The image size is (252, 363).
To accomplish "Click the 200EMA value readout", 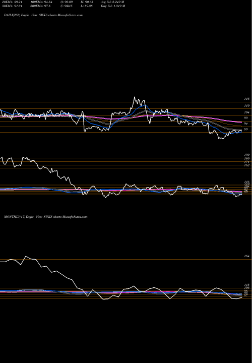I will [39, 6].
